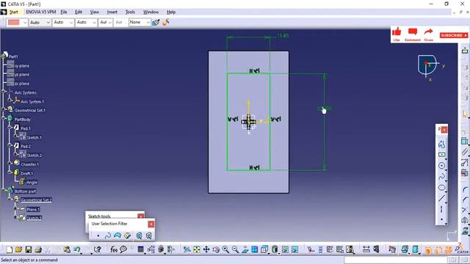This screenshot has height=264, width=470.
Task: Click the Zoom In magnifier icon
Action: pyautogui.click(x=225, y=249)
